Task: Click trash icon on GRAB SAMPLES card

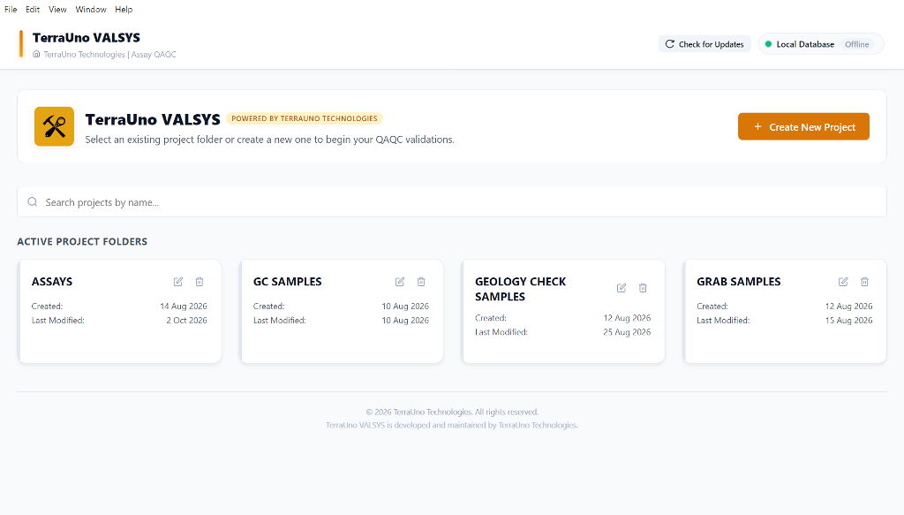Action: pos(864,282)
